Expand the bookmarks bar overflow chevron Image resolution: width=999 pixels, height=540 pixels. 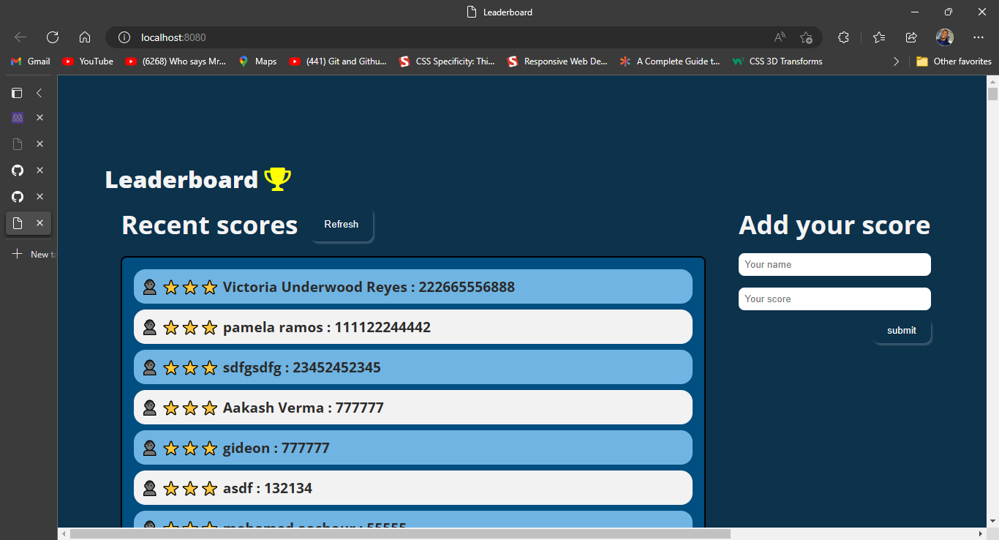tap(896, 61)
